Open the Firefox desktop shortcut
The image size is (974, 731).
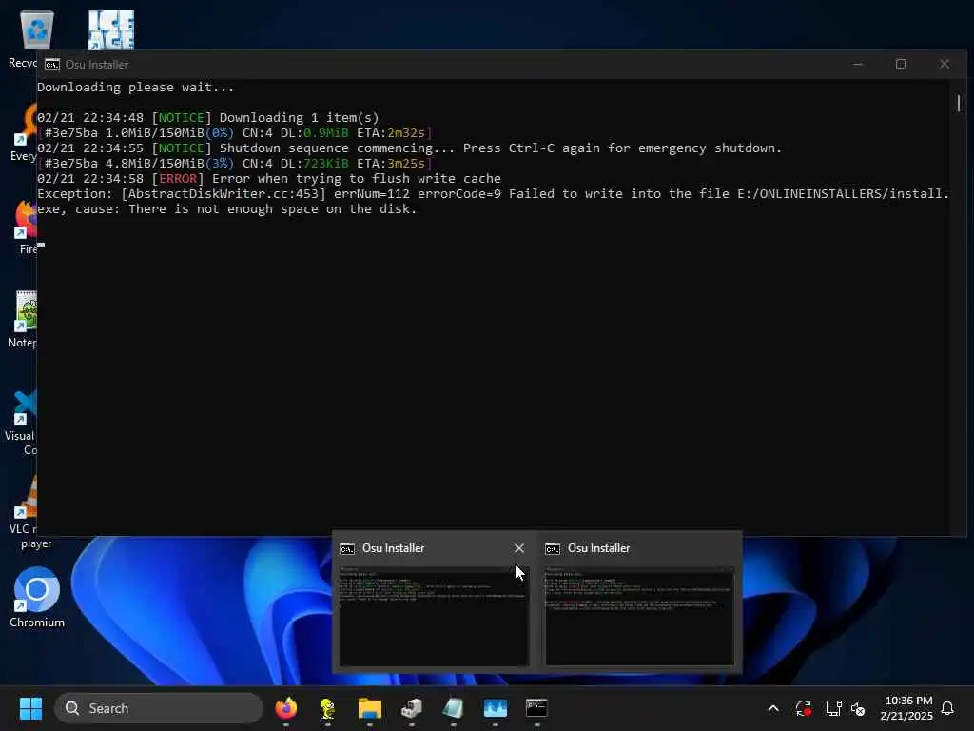click(x=25, y=227)
